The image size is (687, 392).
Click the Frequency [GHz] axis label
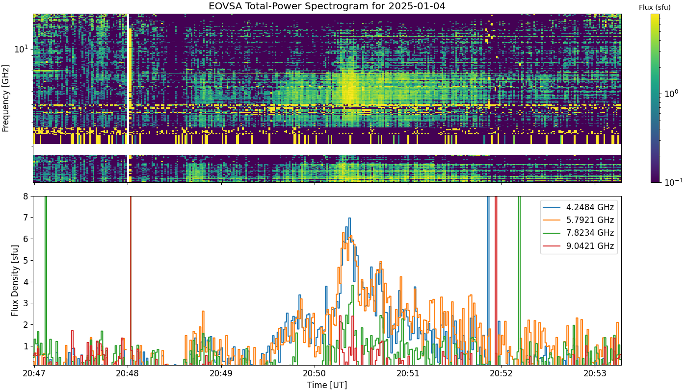[x=6, y=98]
